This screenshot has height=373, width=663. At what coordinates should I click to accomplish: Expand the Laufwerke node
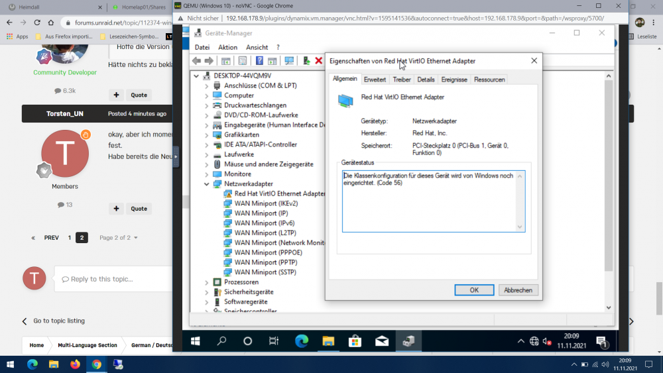pyautogui.click(x=207, y=154)
